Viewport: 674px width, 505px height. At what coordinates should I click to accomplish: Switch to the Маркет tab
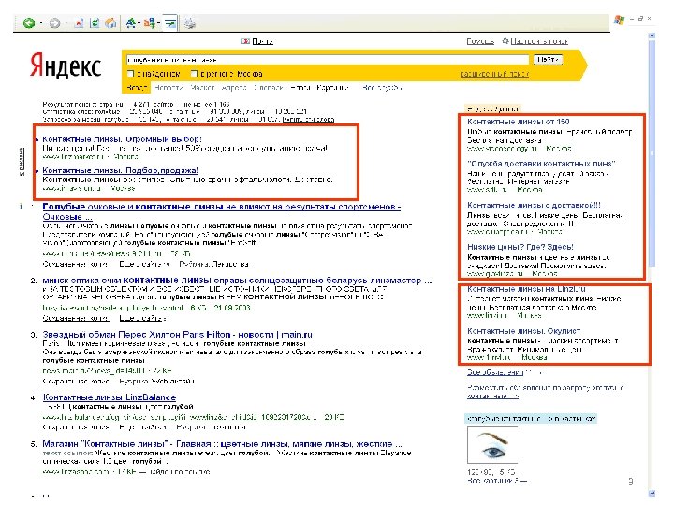point(202,88)
